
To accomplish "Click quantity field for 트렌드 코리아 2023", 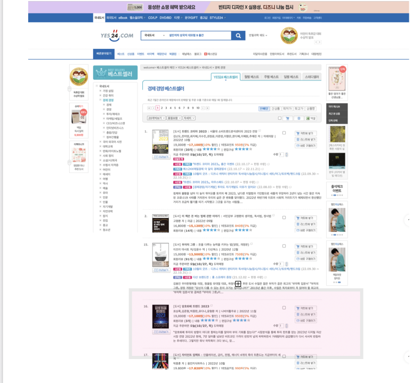I will 281,154.
